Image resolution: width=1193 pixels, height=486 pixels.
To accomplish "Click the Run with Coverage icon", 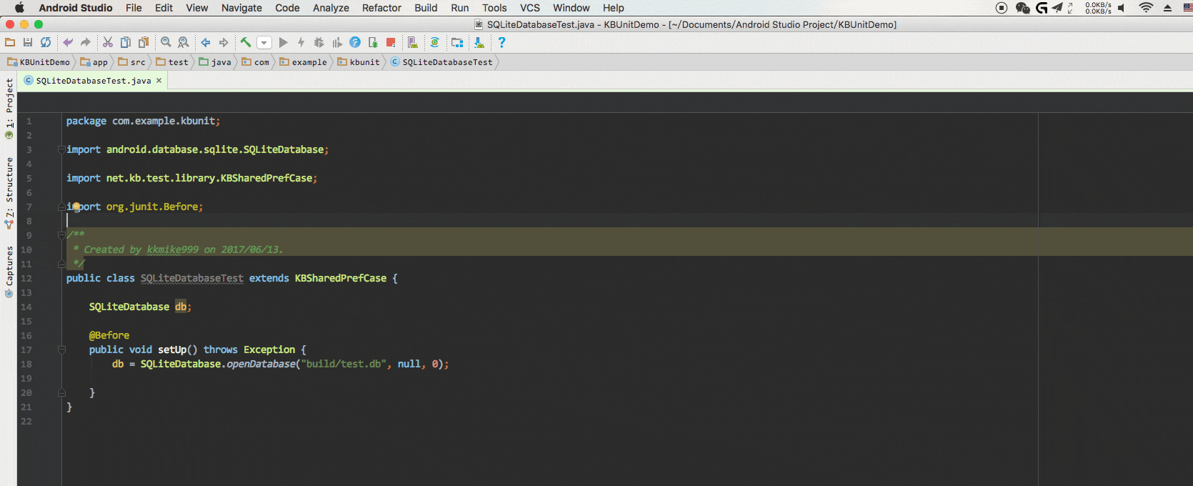I will click(337, 43).
